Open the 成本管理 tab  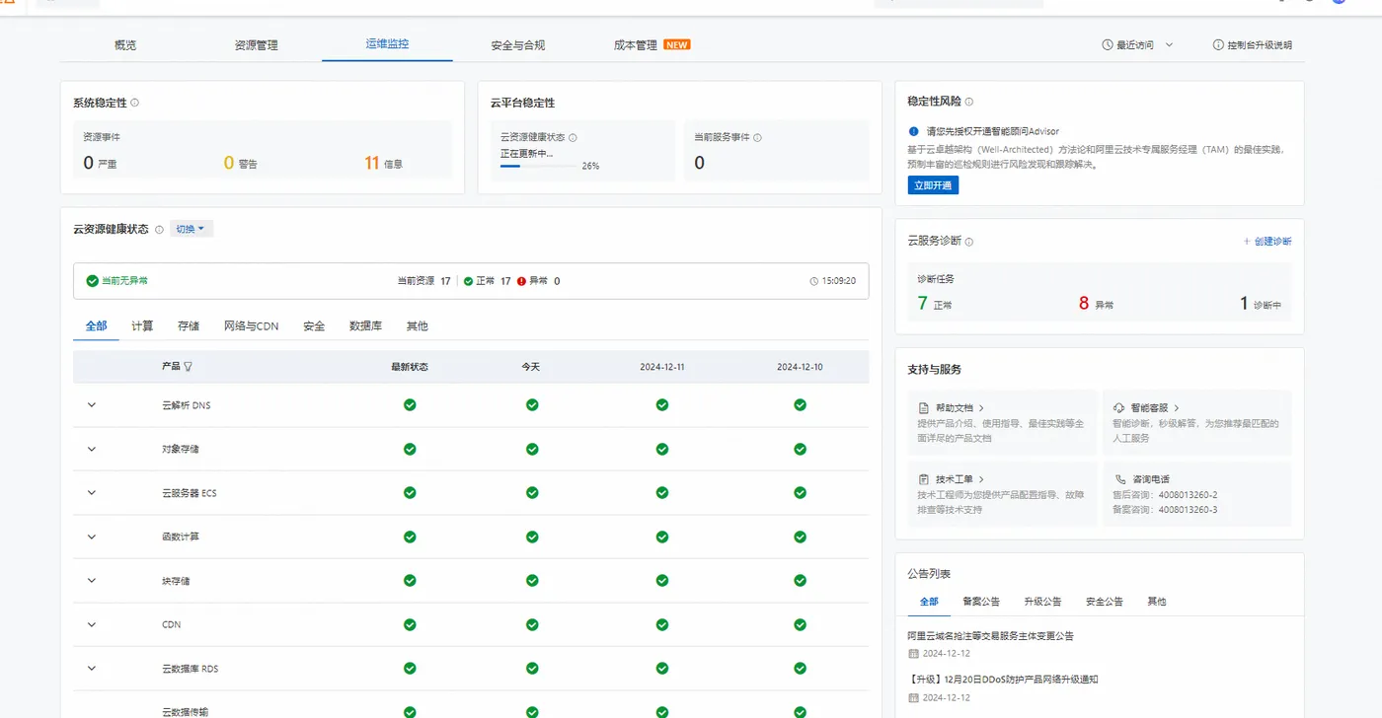(x=635, y=45)
